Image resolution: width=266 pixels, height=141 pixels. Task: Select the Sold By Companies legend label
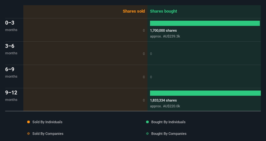pyautogui.click(x=48, y=134)
